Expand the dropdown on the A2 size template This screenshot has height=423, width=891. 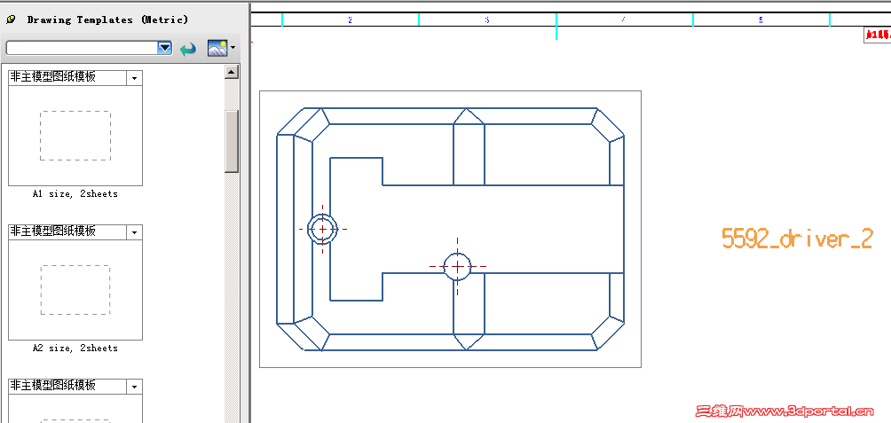pos(134,232)
